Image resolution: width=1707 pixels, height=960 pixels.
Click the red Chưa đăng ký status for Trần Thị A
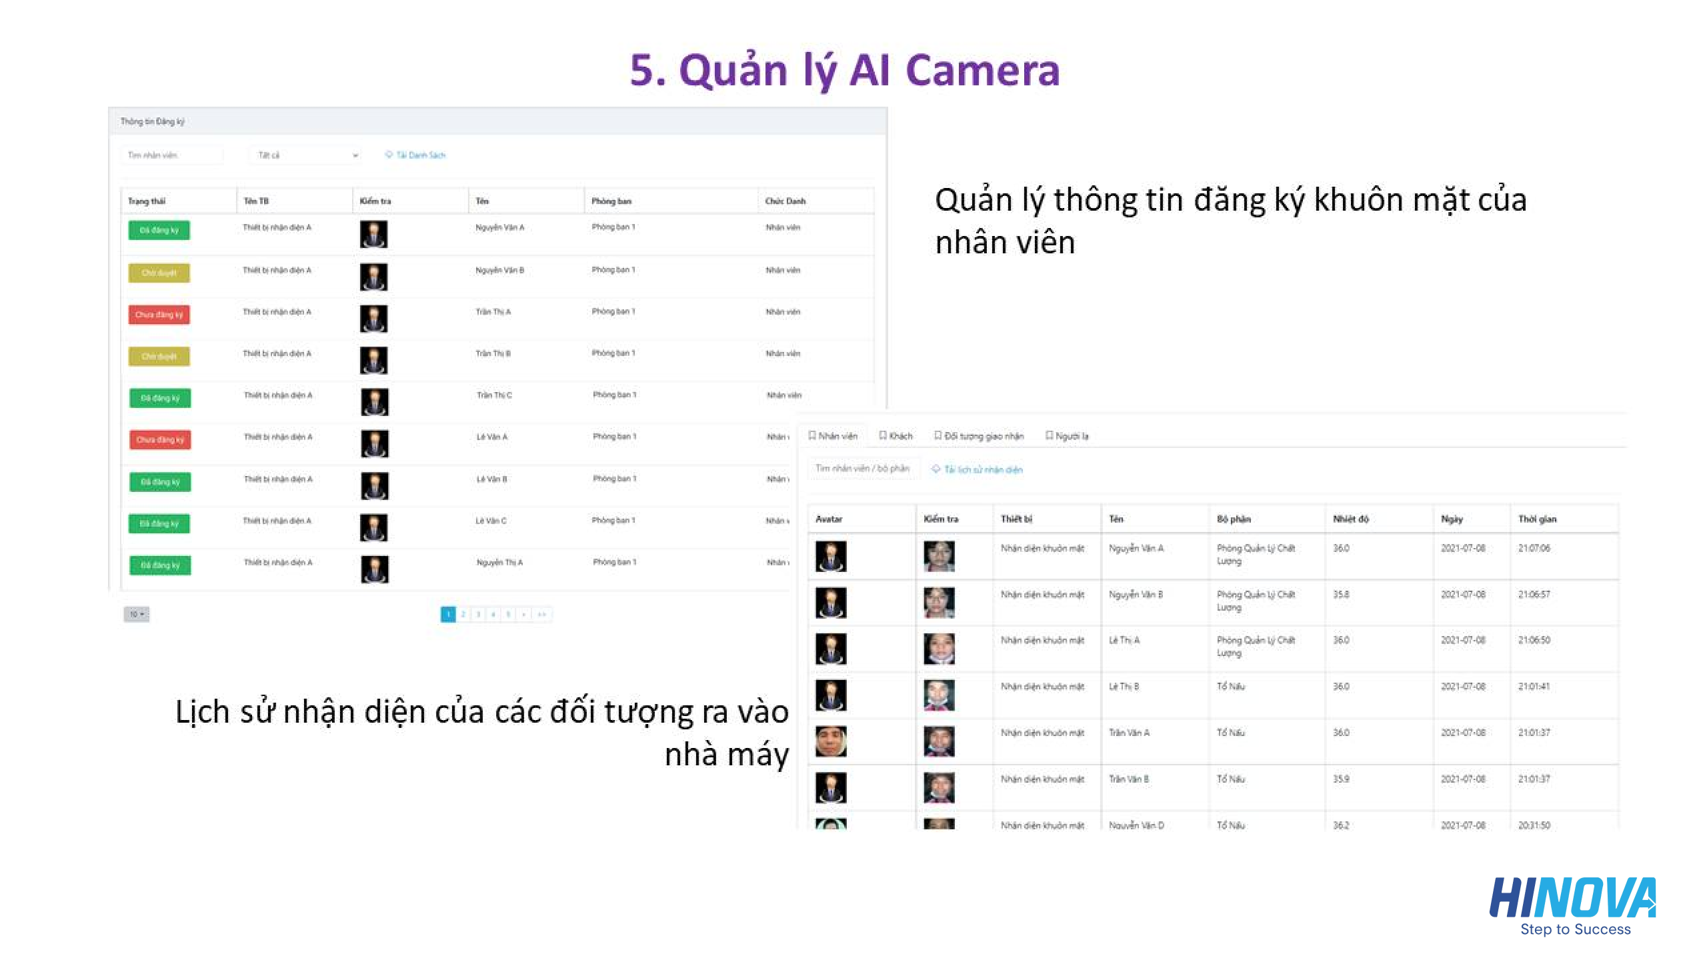coord(159,315)
